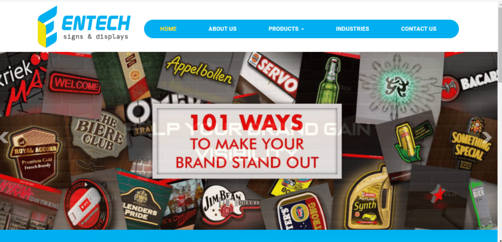Expand the Products dropdown caret
Screen dimensions: 502x242
pyautogui.click(x=302, y=29)
